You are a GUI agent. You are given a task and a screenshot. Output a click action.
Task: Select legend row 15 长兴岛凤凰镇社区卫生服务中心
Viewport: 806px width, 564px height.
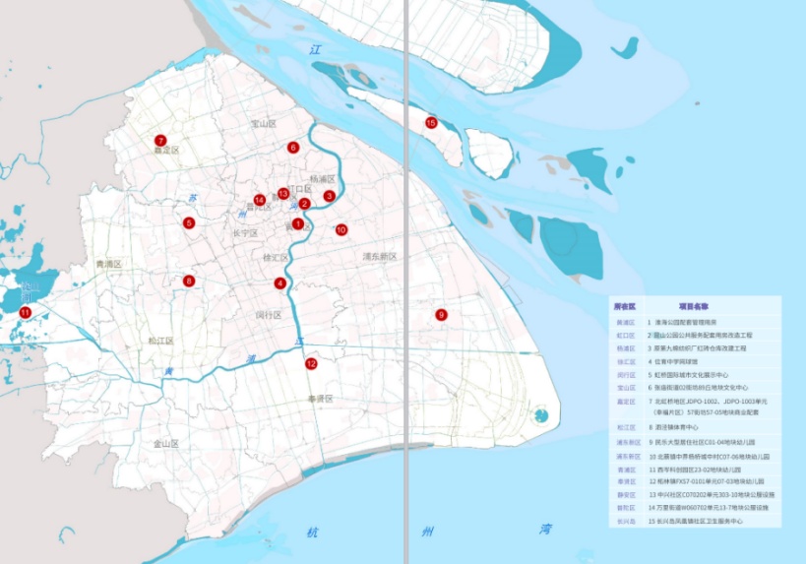pos(695,521)
